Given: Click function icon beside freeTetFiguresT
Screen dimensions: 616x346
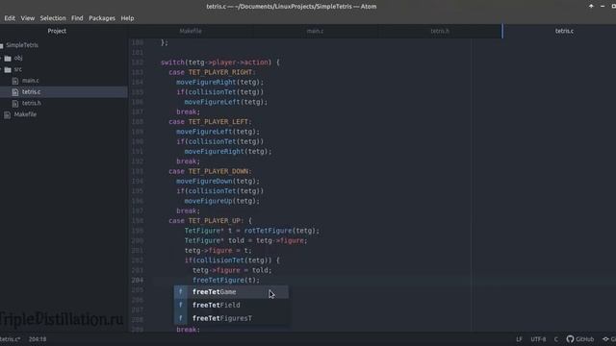Looking at the screenshot, I should [x=181, y=318].
